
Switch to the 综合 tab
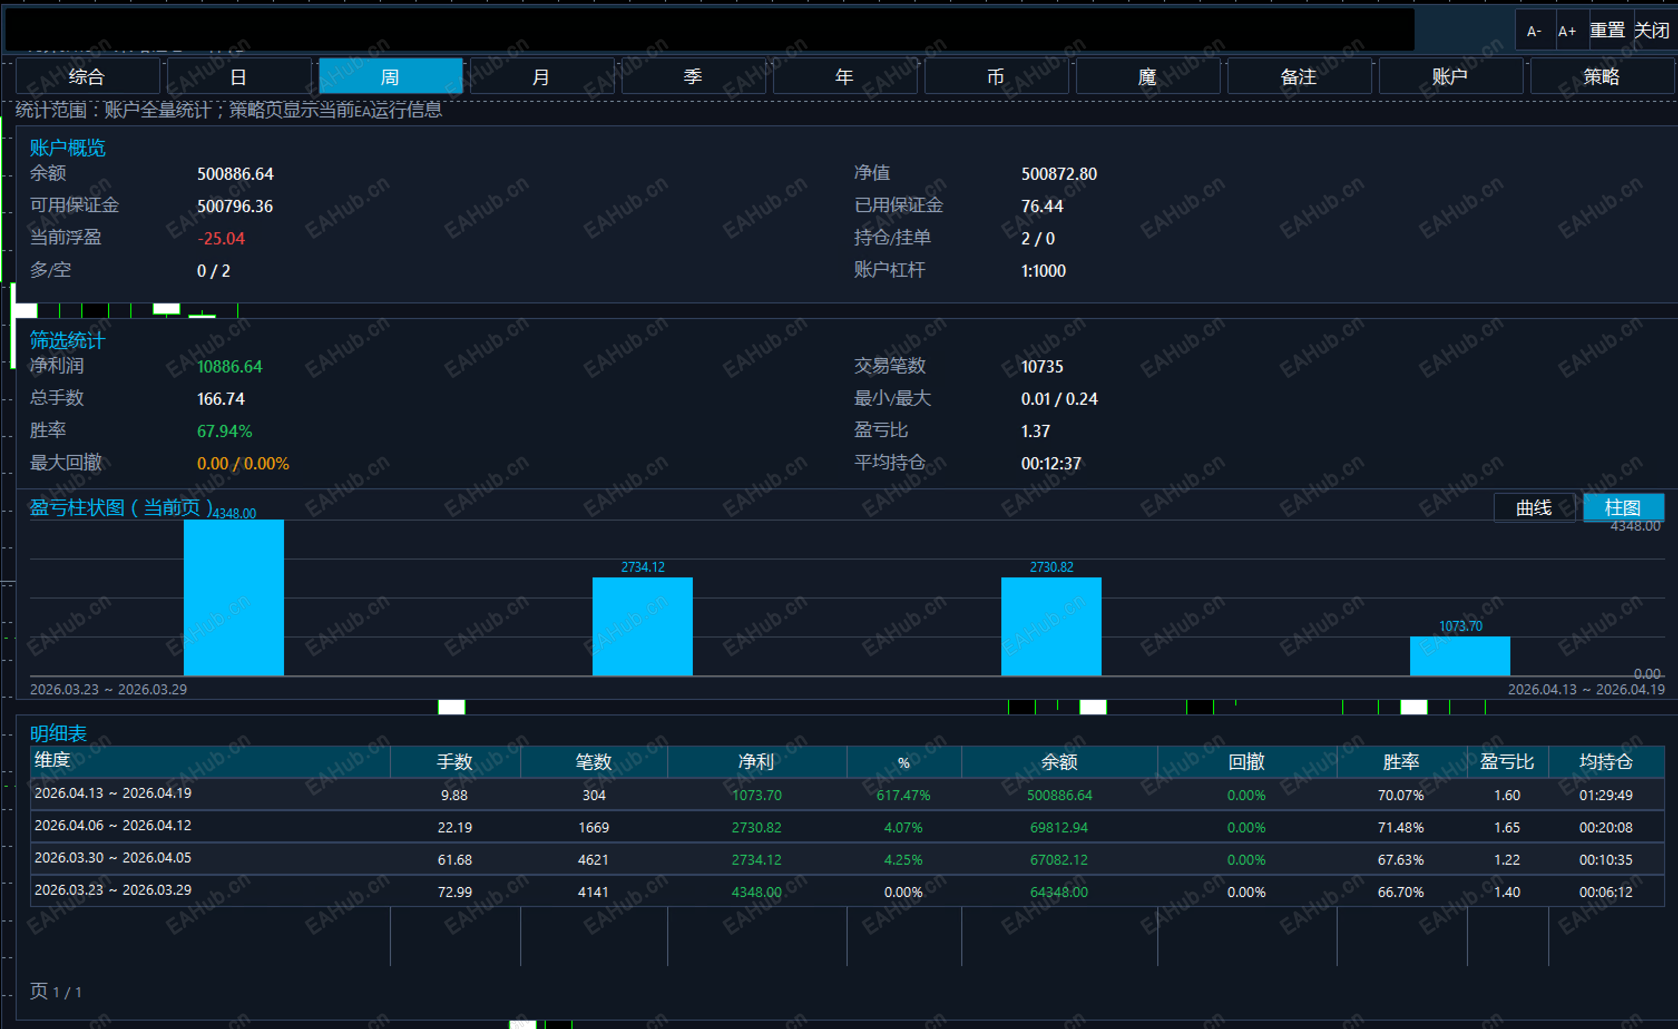pyautogui.click(x=87, y=76)
